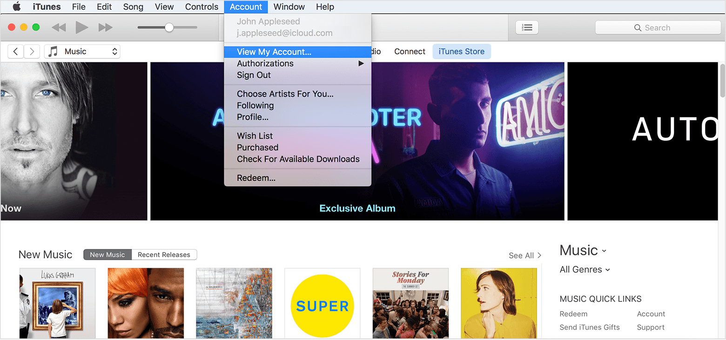Click the Redeem quick link
This screenshot has height=340, width=726.
[x=573, y=314]
